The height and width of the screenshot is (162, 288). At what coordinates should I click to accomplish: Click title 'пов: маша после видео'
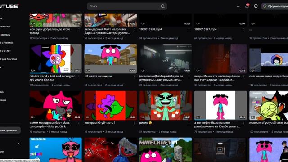(x=269, y=76)
